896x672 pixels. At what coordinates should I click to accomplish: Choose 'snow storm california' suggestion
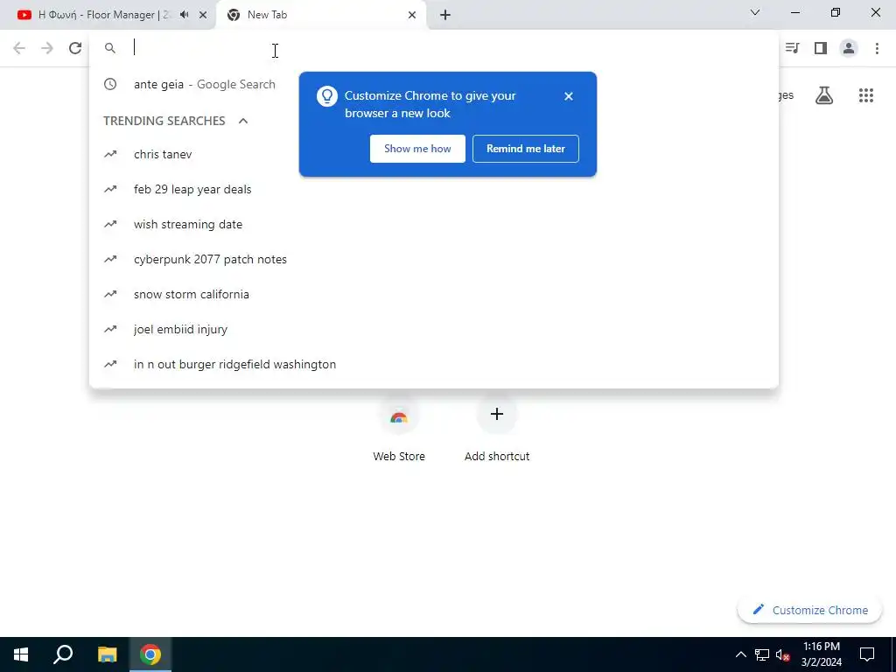point(433,294)
